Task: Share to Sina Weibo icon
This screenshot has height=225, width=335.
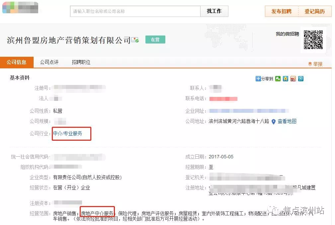Action: point(293,79)
